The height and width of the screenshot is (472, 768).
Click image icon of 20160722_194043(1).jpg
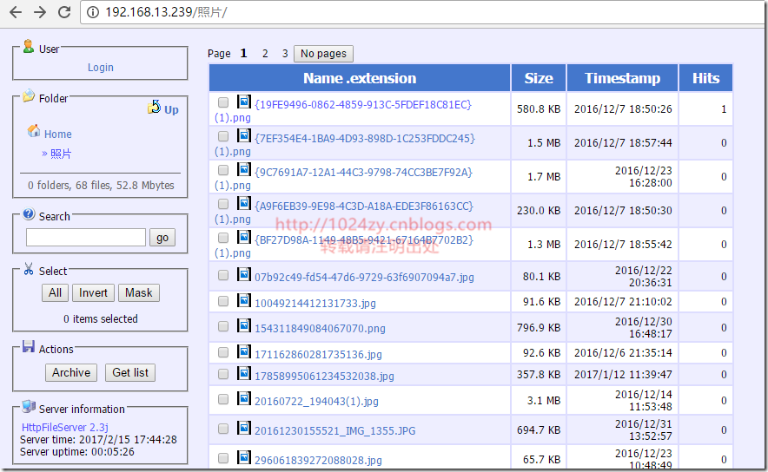tap(243, 398)
